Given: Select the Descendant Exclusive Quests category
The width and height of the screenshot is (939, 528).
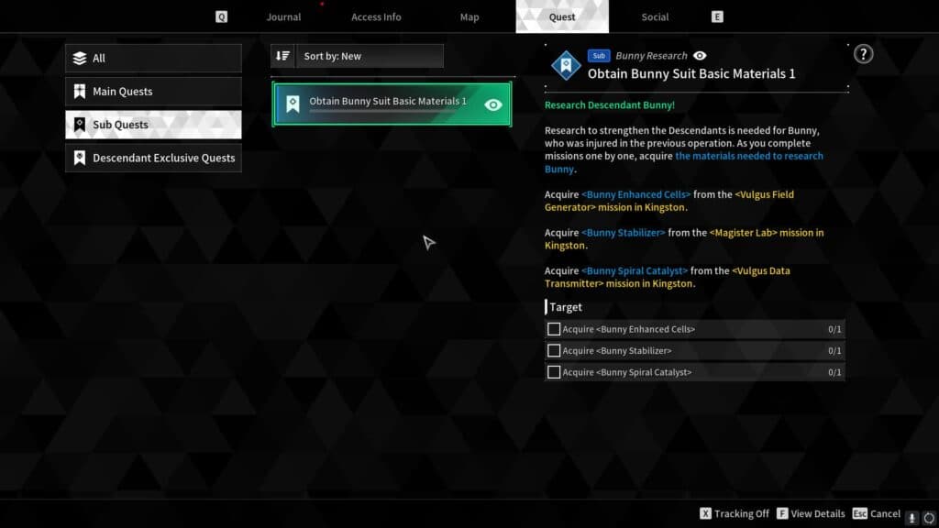Looking at the screenshot, I should pos(153,158).
